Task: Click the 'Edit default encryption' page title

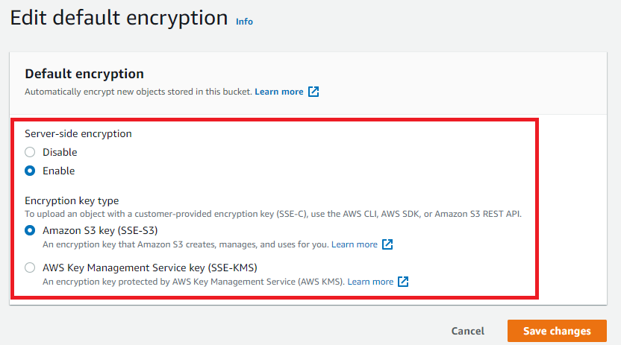Action: click(119, 17)
